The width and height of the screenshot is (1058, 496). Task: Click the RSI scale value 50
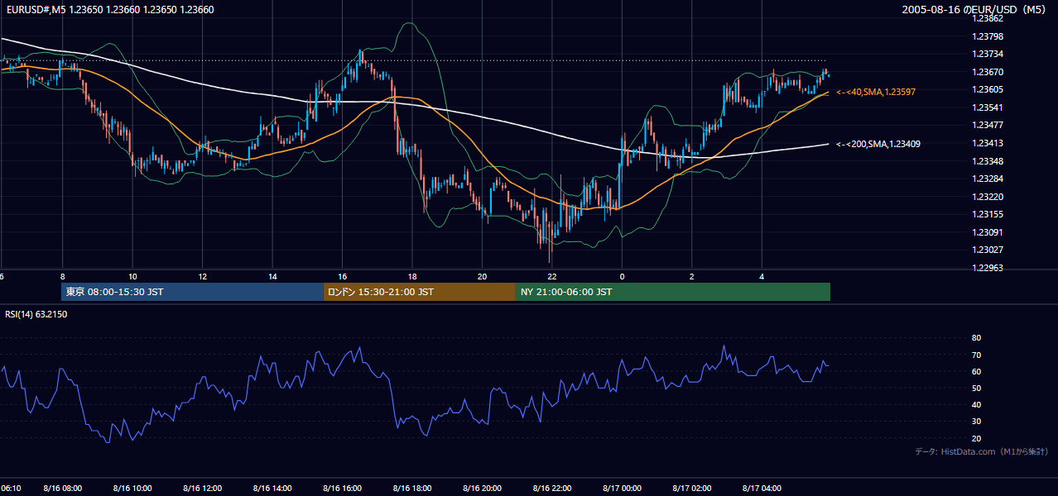tap(976, 388)
